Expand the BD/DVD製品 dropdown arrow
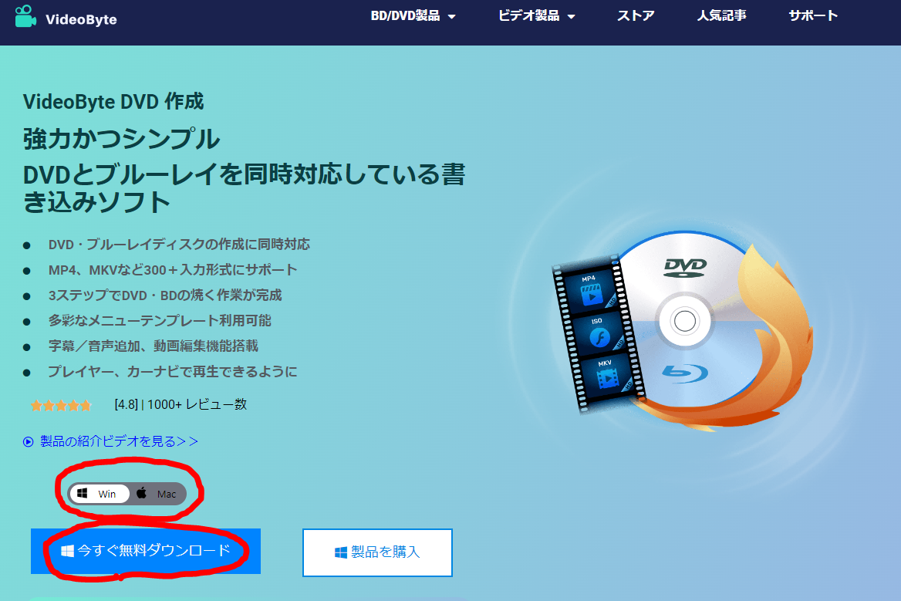 pyautogui.click(x=451, y=17)
